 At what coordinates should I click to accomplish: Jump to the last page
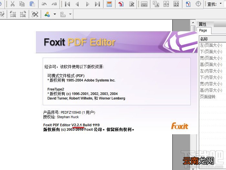click(x=97, y=4)
